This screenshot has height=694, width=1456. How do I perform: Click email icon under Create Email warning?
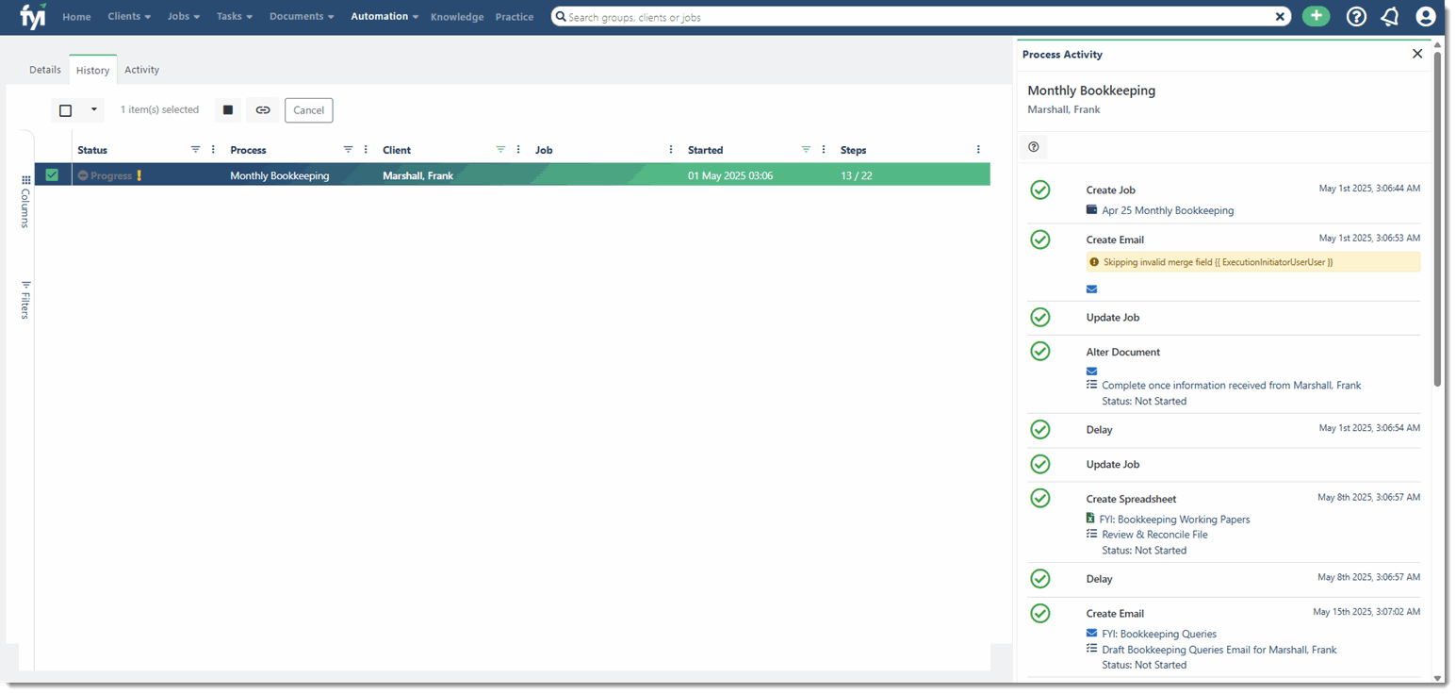click(x=1091, y=289)
